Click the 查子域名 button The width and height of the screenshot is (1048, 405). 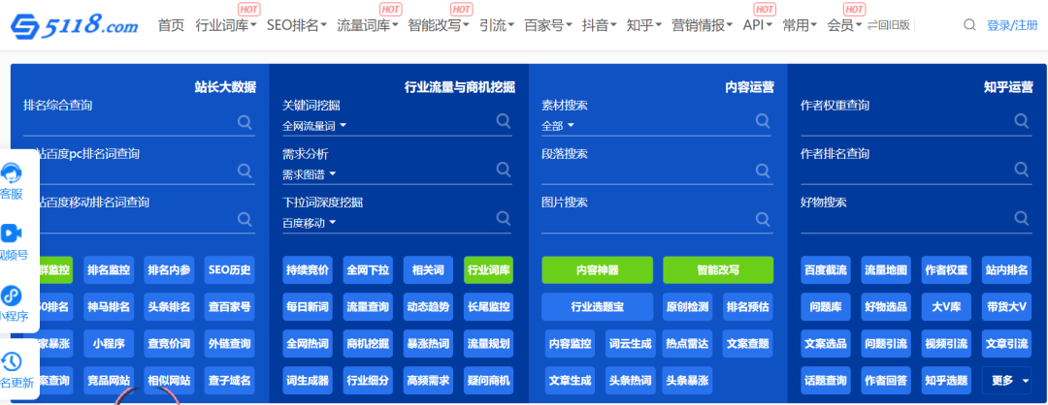(x=229, y=381)
